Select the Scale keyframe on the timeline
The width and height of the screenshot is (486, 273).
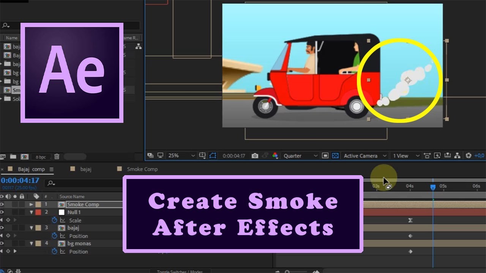click(x=410, y=220)
